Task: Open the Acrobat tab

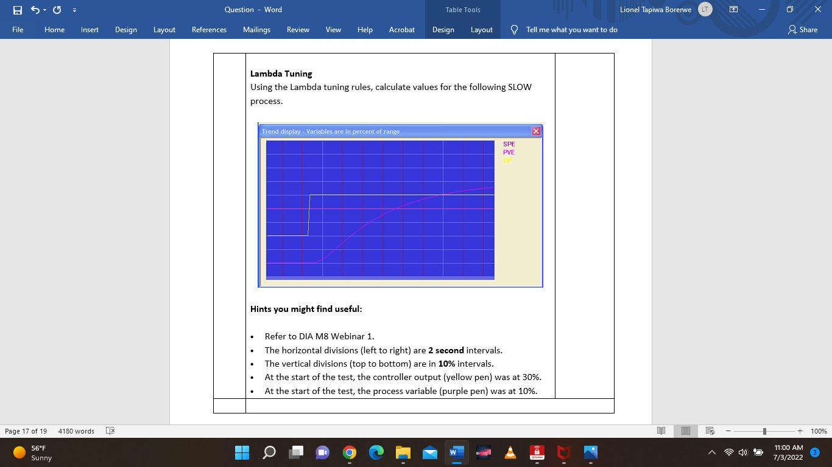Action: pos(402,29)
